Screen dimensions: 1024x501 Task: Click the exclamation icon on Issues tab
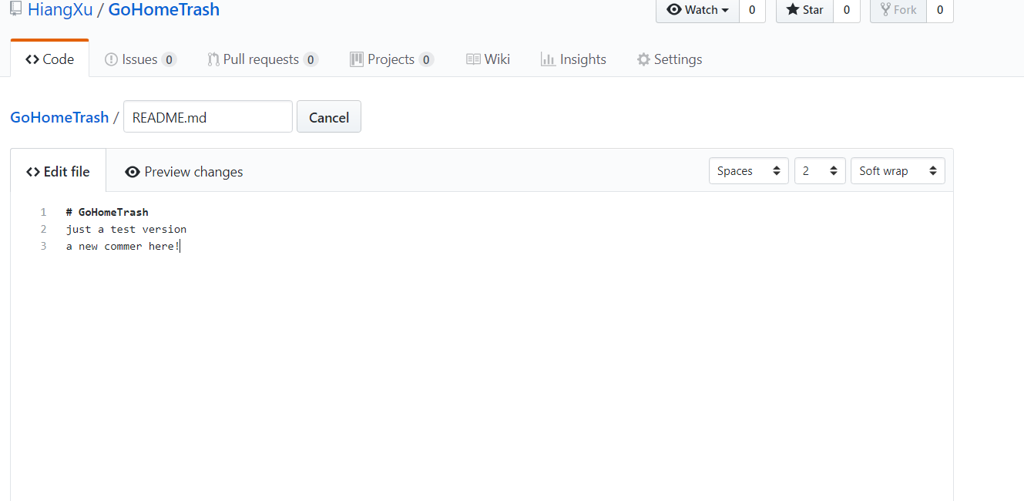(x=111, y=59)
